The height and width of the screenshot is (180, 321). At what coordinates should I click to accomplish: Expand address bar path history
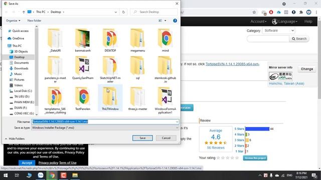point(116,12)
